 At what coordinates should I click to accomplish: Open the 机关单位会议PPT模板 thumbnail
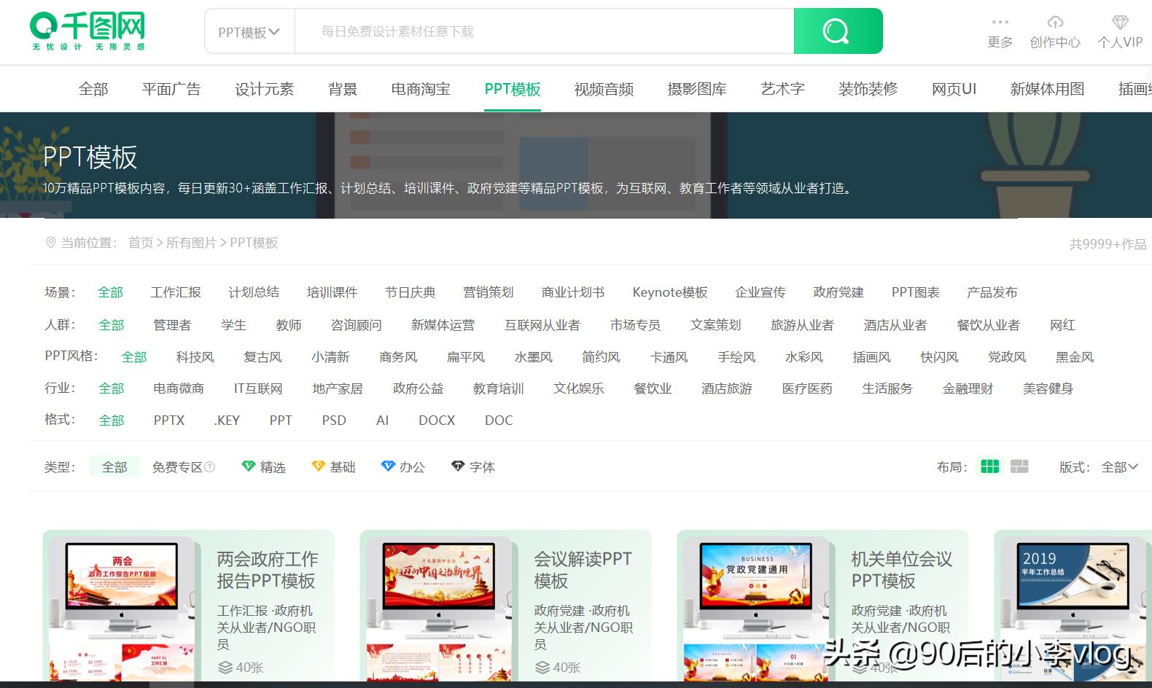coord(756,611)
